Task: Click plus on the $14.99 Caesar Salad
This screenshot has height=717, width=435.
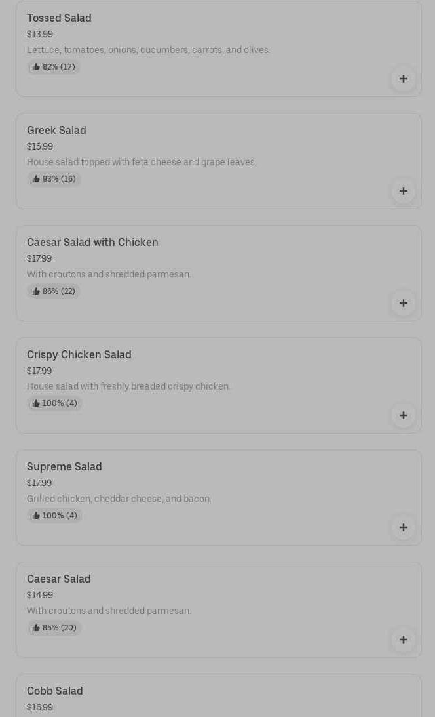Action: click(x=403, y=640)
